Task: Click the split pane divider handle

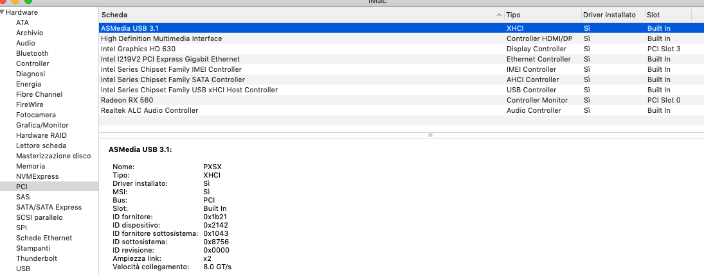Action: click(x=430, y=135)
